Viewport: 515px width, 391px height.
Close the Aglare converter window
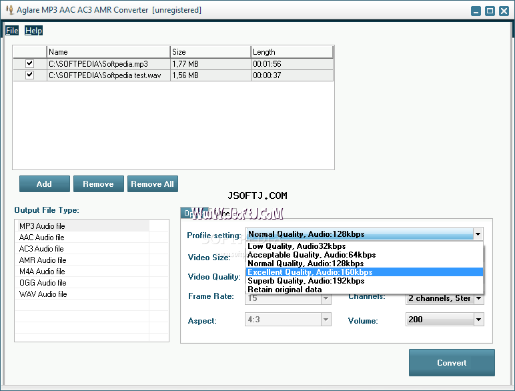click(x=504, y=11)
